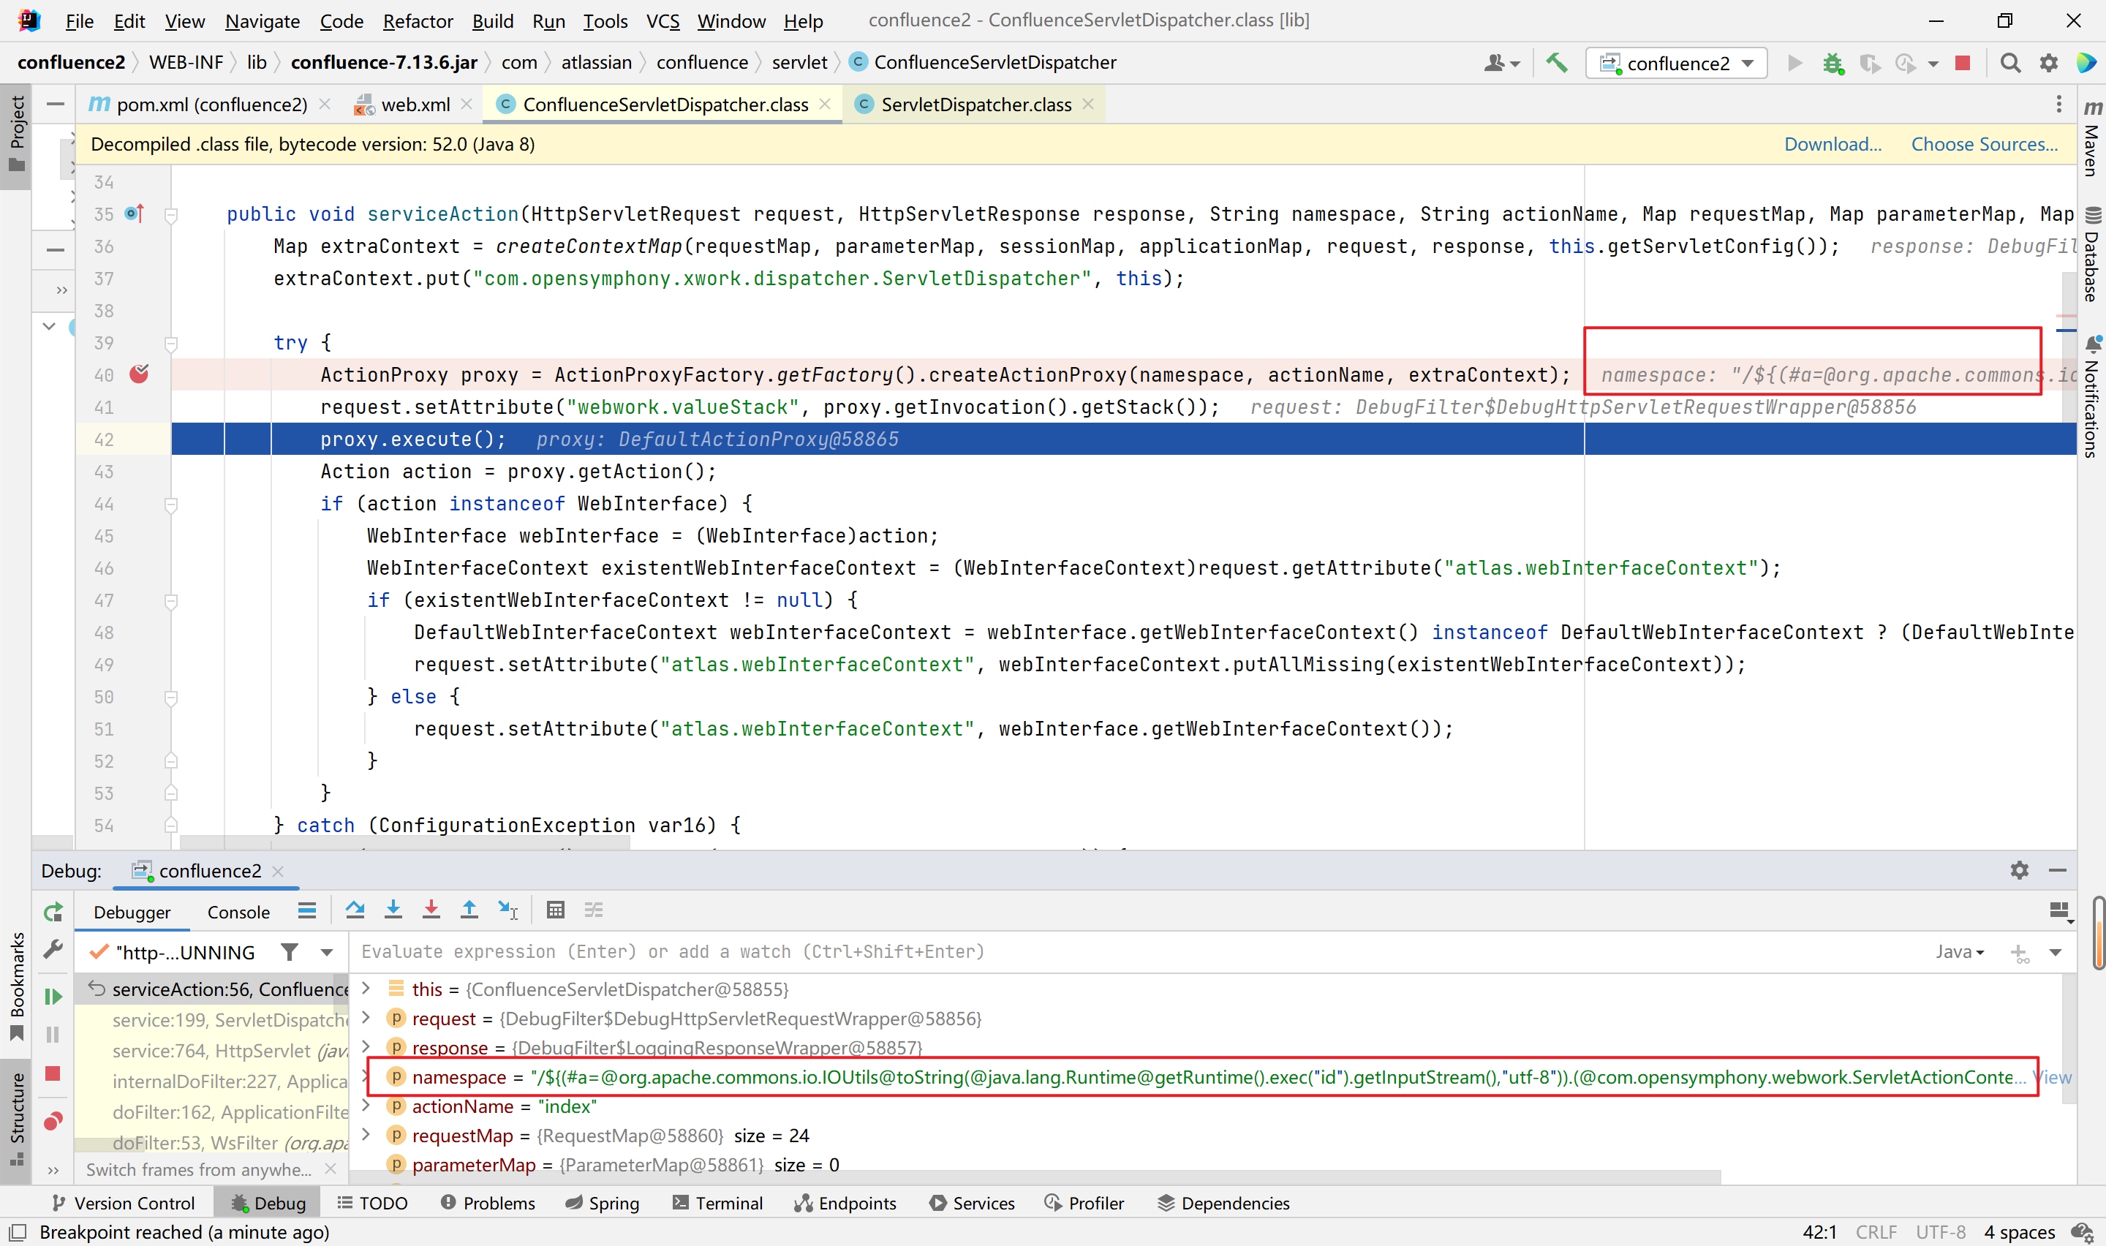Click the VCS menu bar item
The width and height of the screenshot is (2106, 1246).
(665, 19)
